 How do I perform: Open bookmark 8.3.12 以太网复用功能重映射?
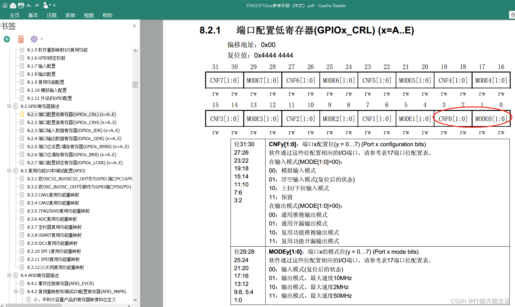tap(55, 267)
